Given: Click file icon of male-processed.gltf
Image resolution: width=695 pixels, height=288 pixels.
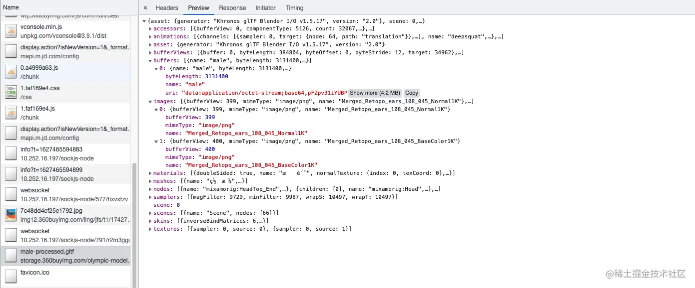Looking at the screenshot, I should (10, 256).
